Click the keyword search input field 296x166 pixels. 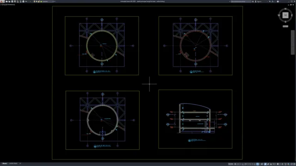(x=241, y=1)
